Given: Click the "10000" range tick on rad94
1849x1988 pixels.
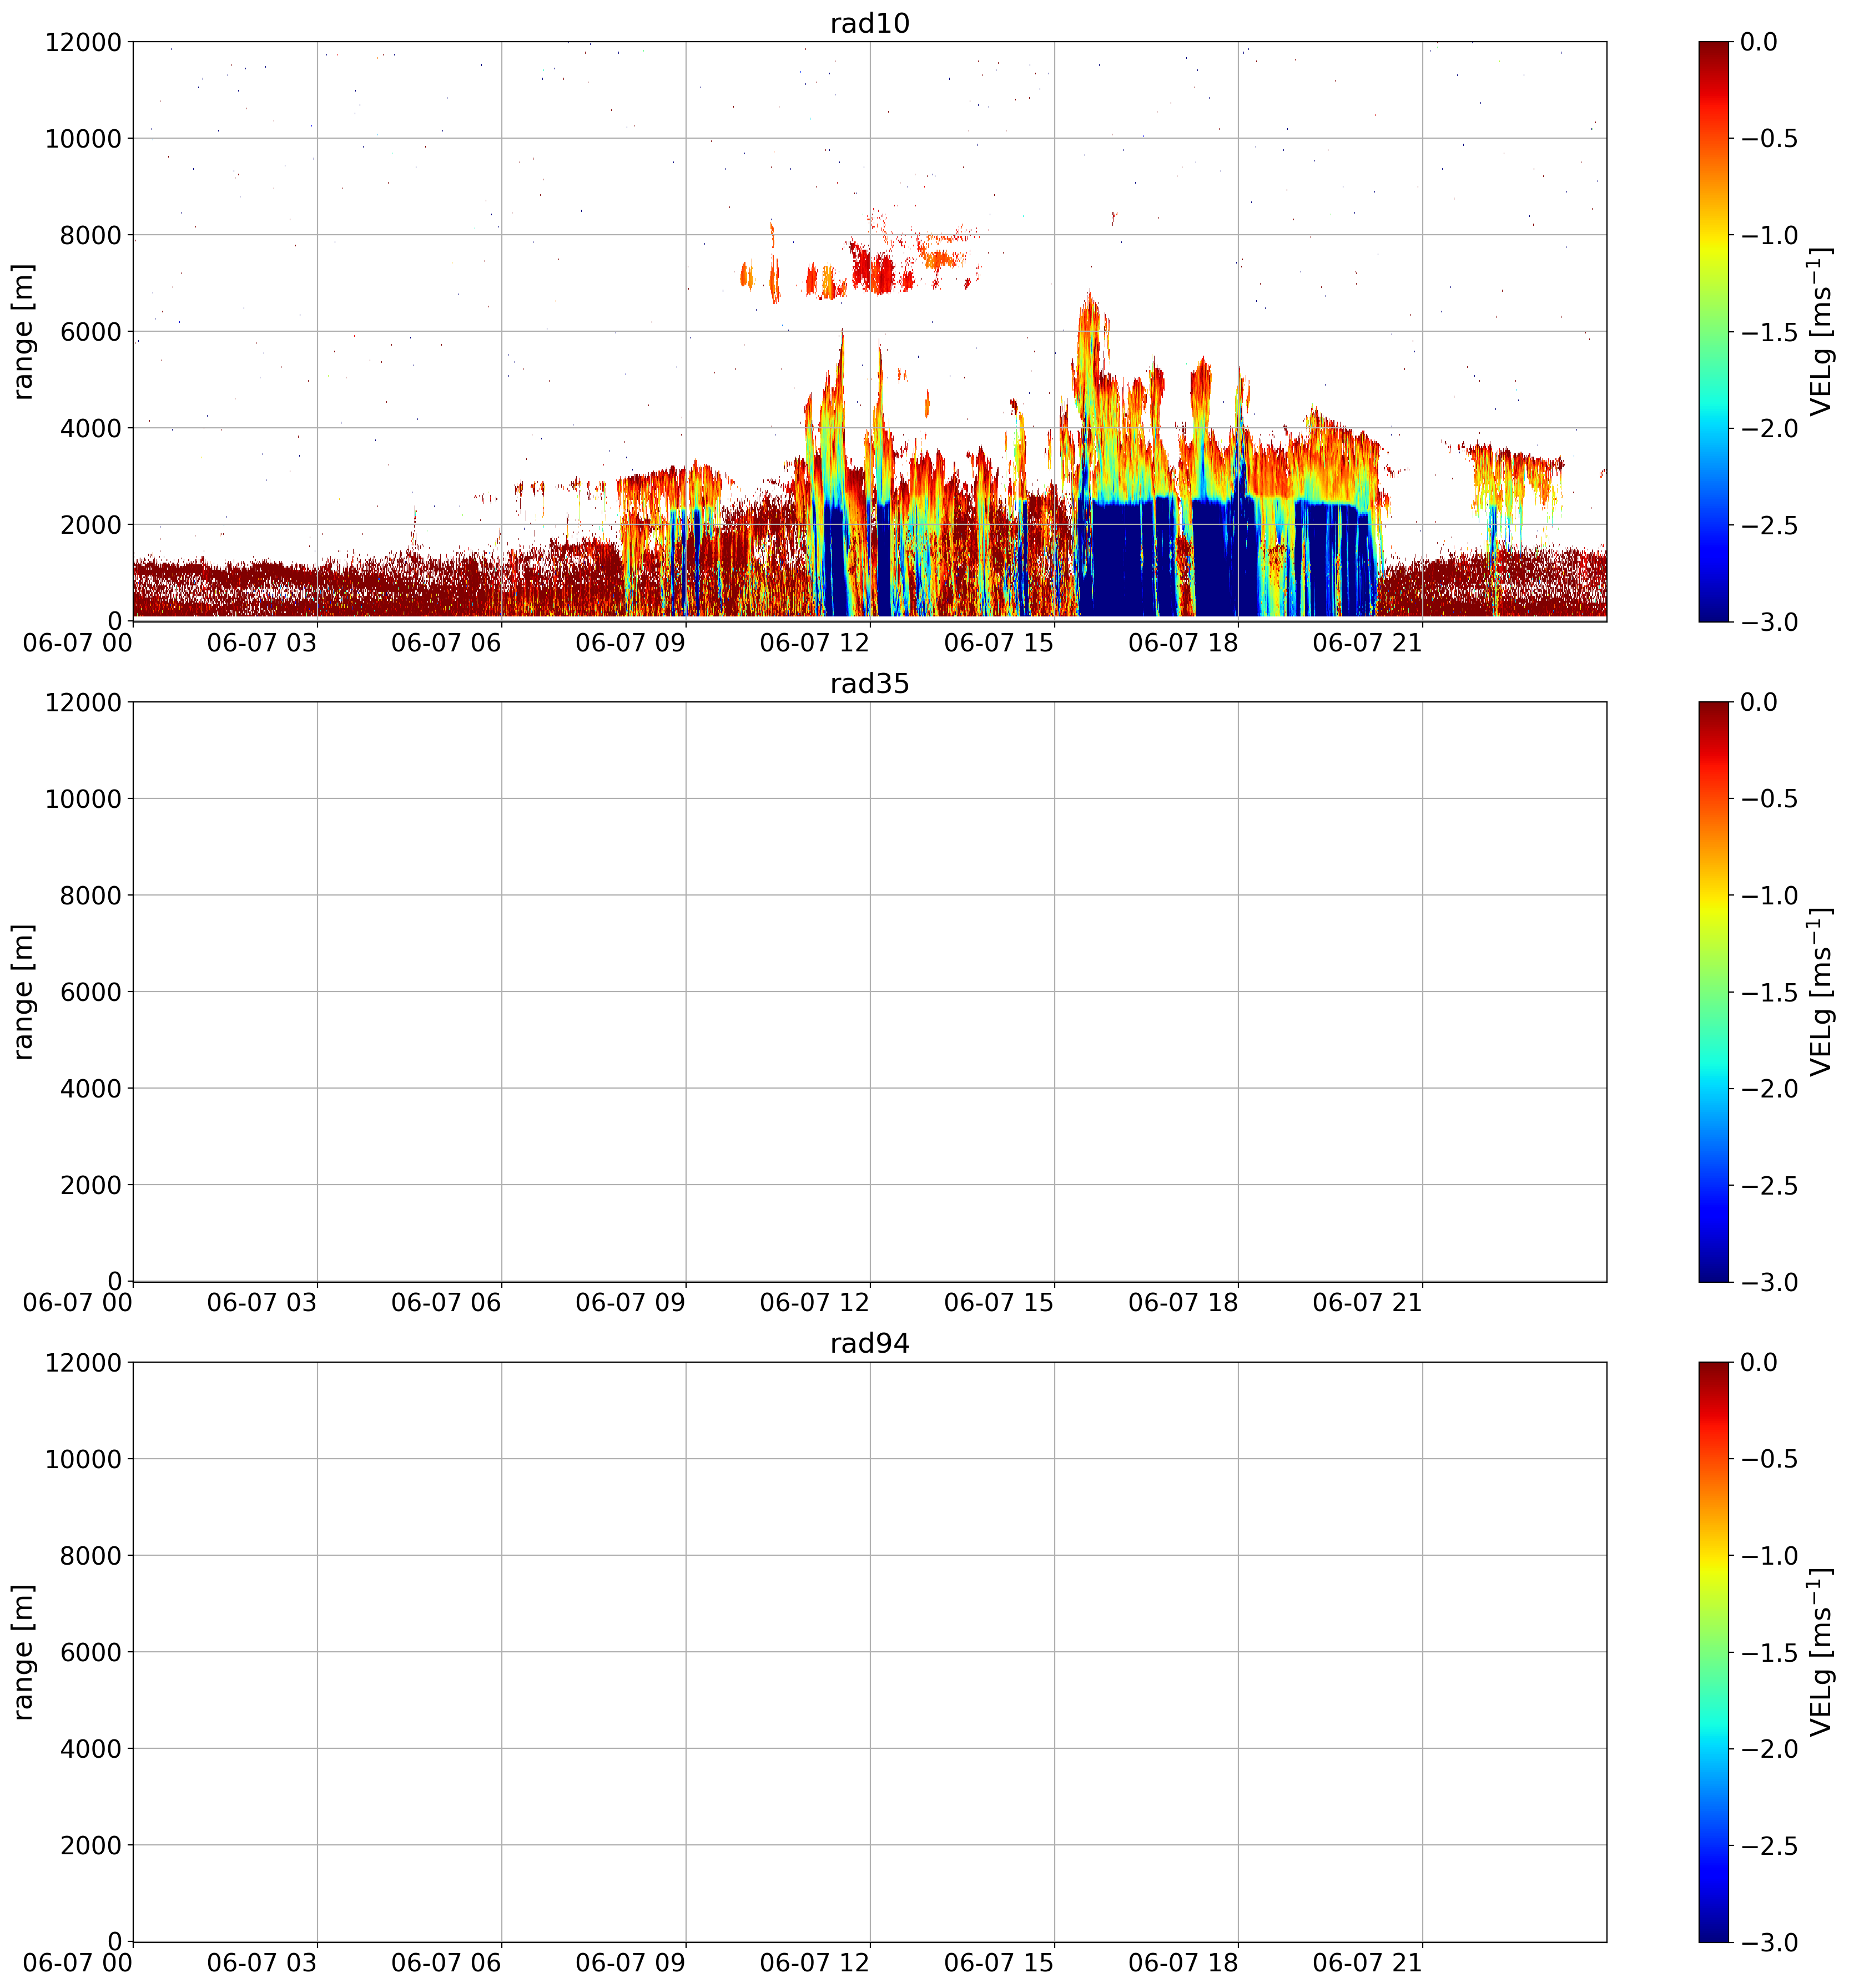Looking at the screenshot, I should [x=83, y=1458].
